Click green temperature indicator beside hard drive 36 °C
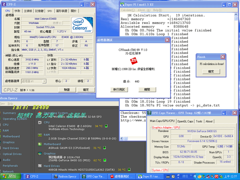 pyautogui.click(x=129, y=170)
